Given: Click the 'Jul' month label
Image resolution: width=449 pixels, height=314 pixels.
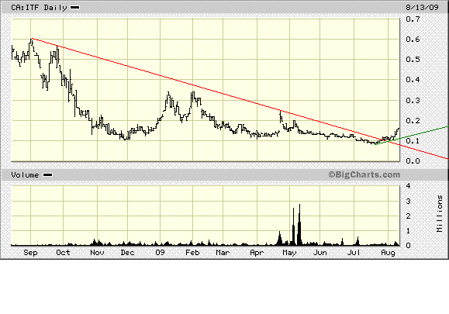Looking at the screenshot, I should [x=354, y=253].
